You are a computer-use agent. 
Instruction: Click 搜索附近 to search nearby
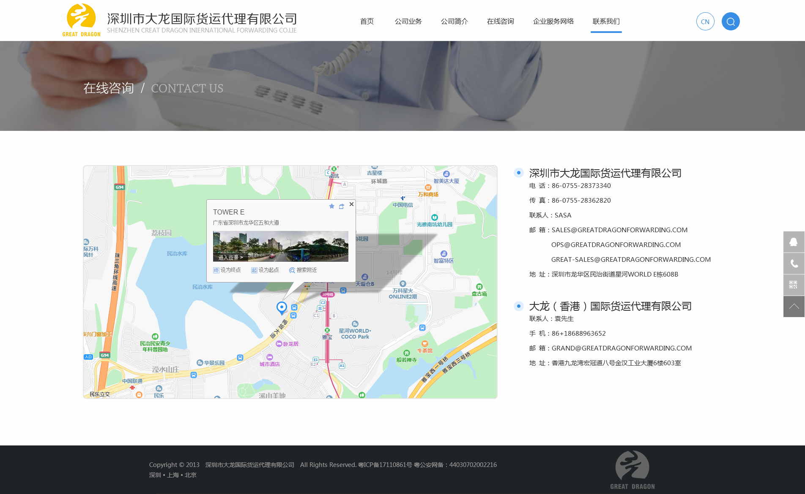pos(303,270)
